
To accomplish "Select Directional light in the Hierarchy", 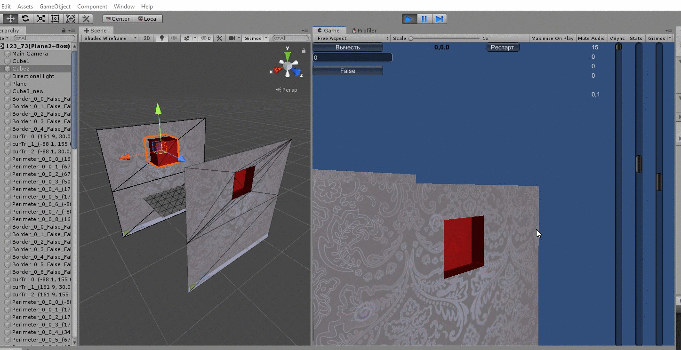I will (x=33, y=76).
